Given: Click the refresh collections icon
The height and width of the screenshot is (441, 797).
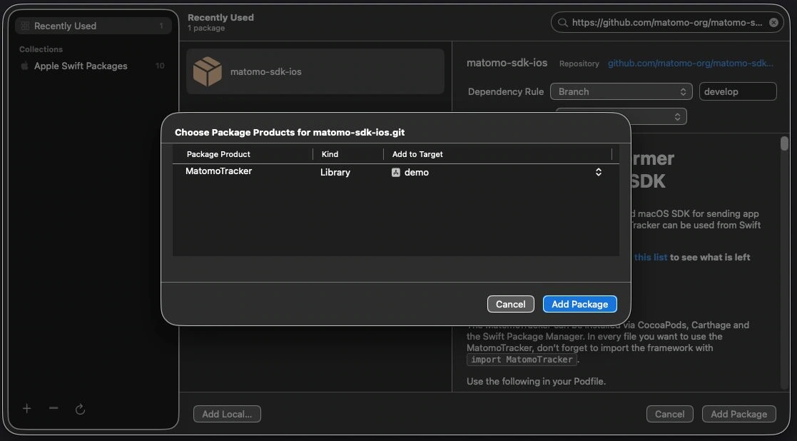Looking at the screenshot, I should (80, 409).
